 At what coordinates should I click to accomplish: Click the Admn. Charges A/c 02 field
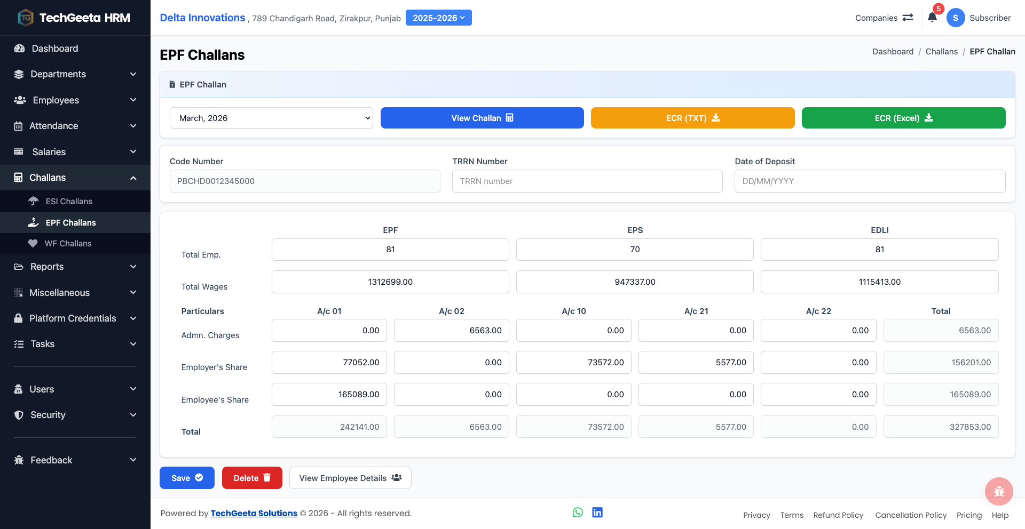pyautogui.click(x=452, y=331)
